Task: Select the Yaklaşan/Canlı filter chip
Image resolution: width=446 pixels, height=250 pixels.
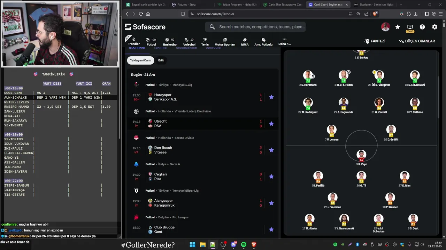Action: coord(141,60)
